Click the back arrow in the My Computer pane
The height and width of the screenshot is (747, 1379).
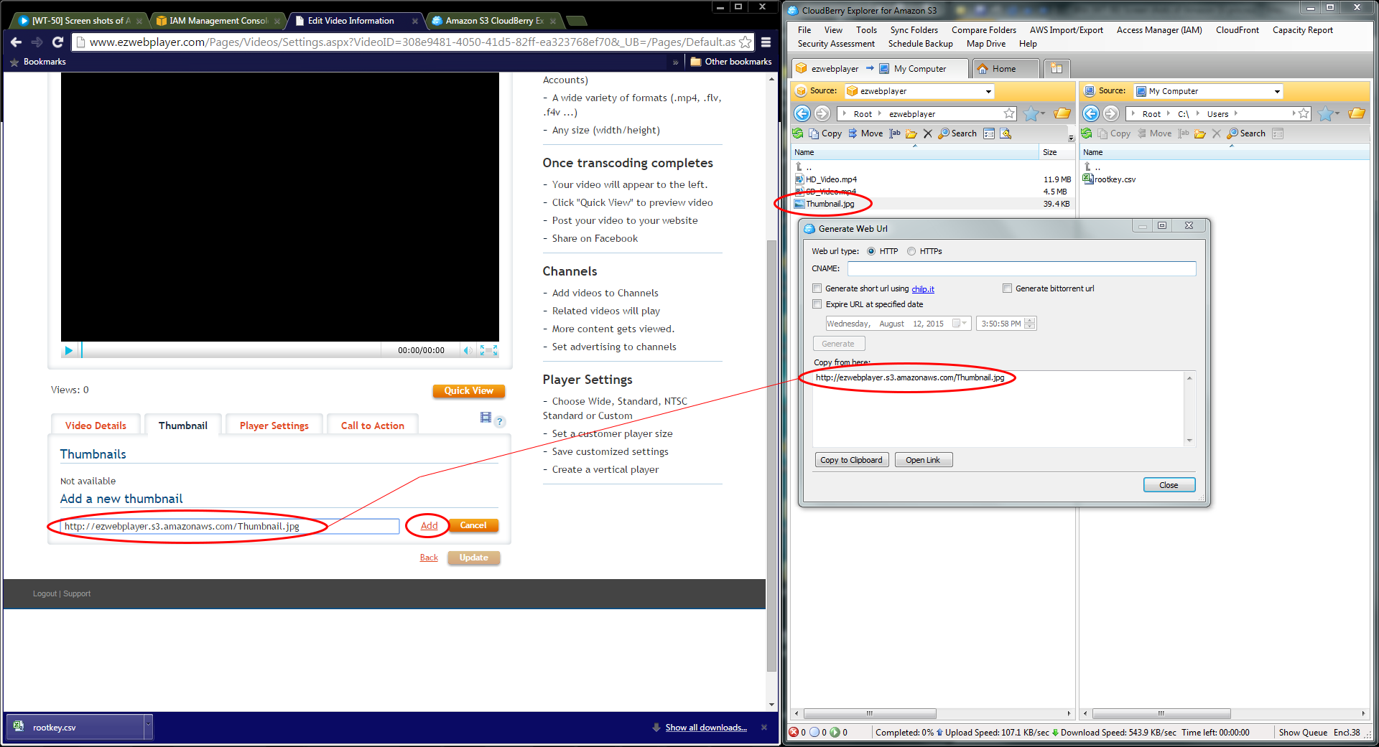point(1091,113)
